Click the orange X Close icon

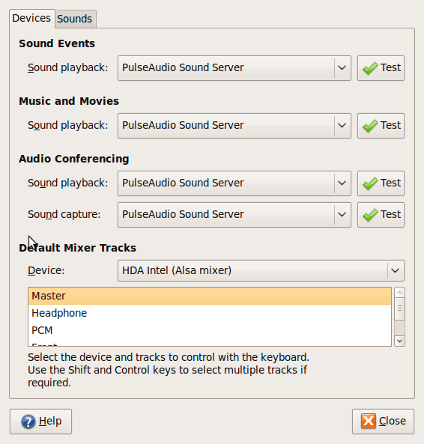[369, 421]
